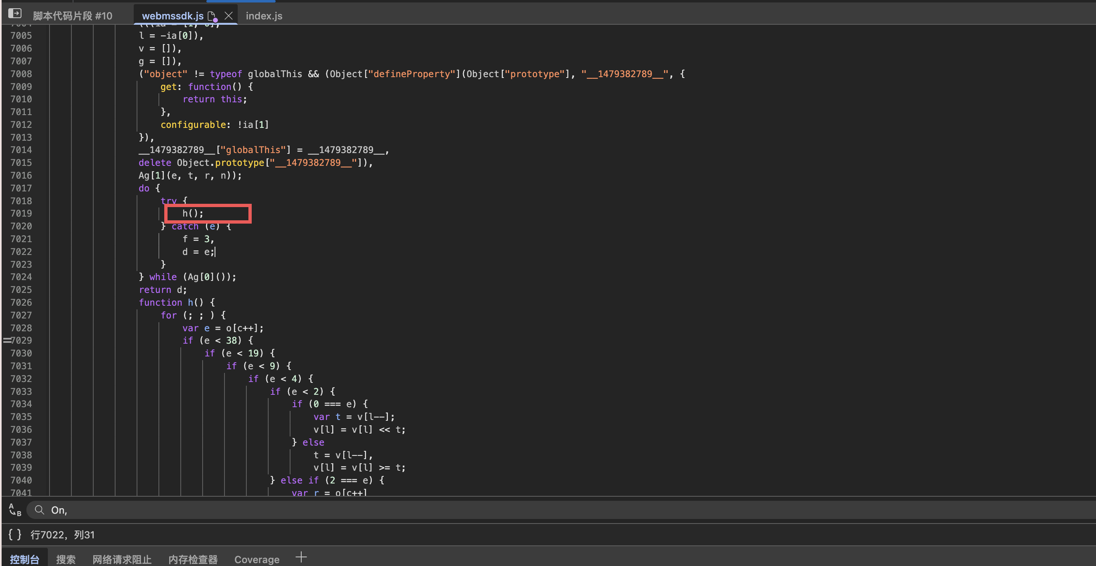The width and height of the screenshot is (1096, 566).
Task: Click the cursor position 行7022, 列31
Action: (x=63, y=535)
